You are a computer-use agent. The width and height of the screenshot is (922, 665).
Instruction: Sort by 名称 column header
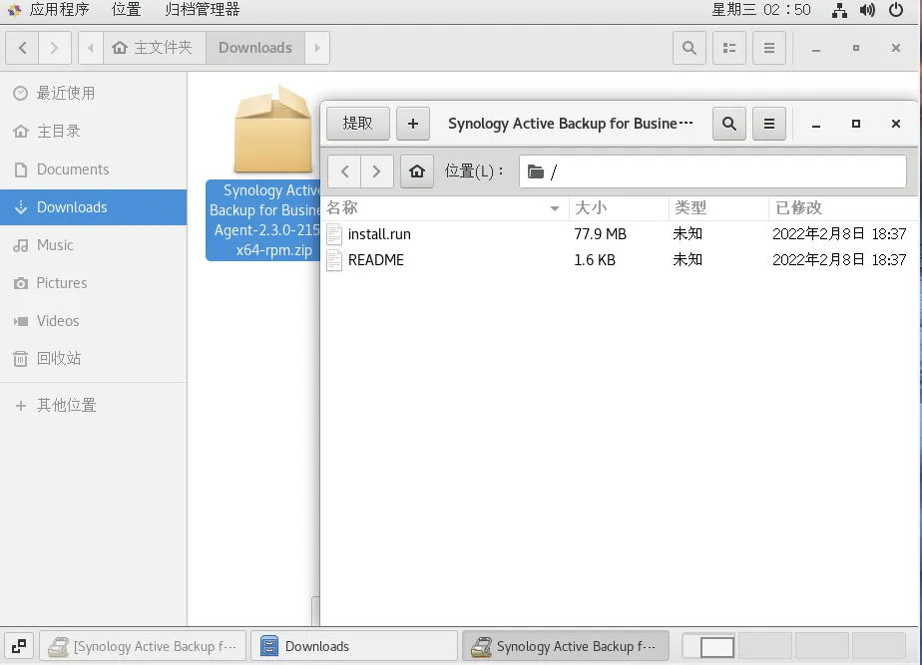445,208
